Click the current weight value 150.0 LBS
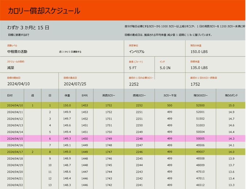This screenshot has width=246, height=189. pos(199,52)
